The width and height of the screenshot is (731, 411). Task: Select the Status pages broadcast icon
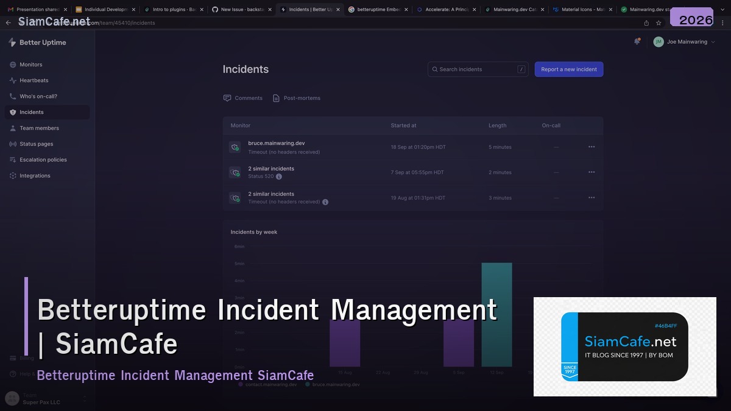[13, 144]
